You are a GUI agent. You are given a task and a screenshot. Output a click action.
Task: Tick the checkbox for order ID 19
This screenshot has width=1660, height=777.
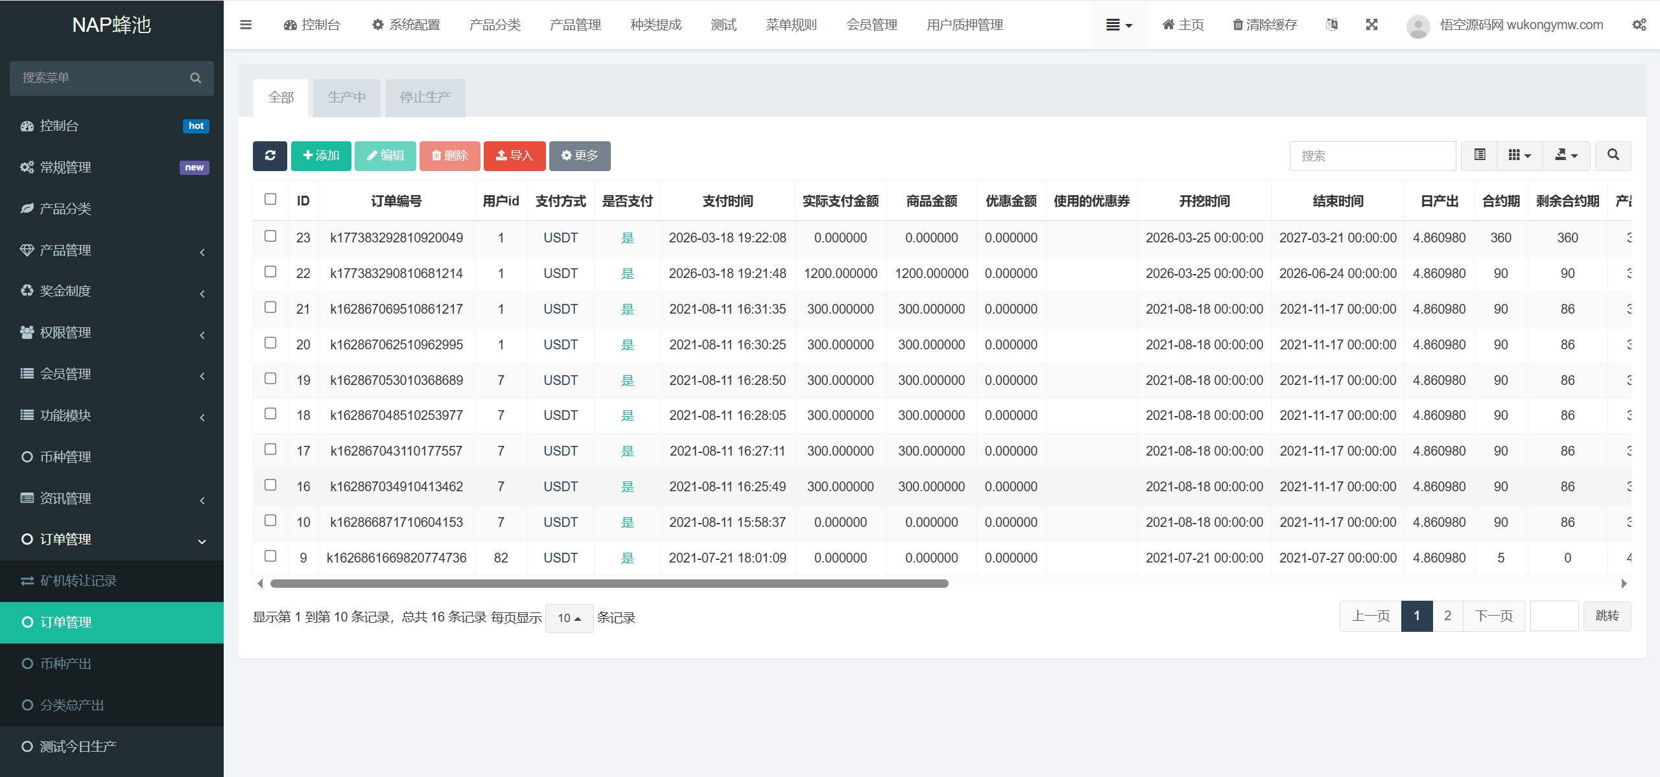click(270, 378)
